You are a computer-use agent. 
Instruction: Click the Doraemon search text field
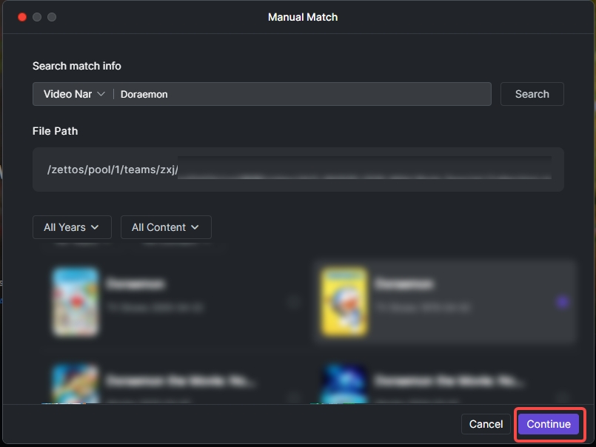pos(302,94)
